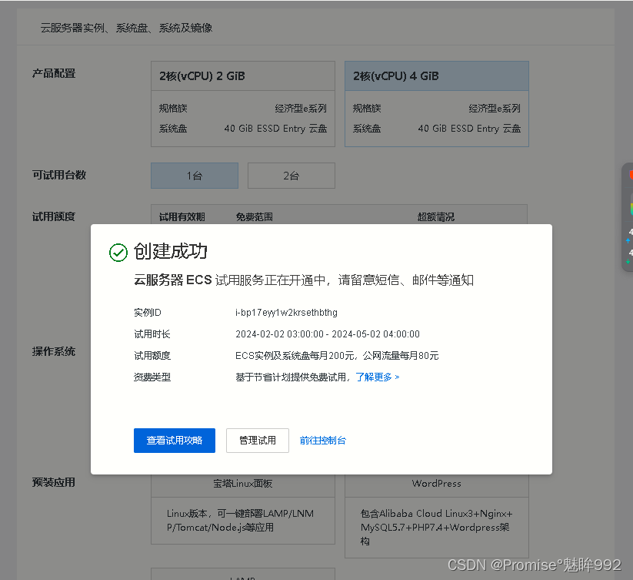The width and height of the screenshot is (633, 580).
Task: Open the 前往控制台 link
Action: point(323,440)
